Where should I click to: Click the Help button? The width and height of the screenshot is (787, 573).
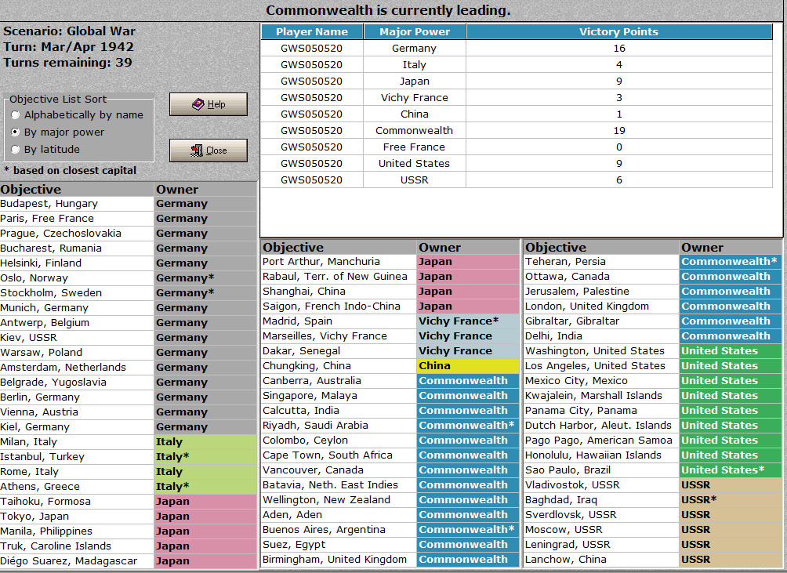tap(209, 104)
